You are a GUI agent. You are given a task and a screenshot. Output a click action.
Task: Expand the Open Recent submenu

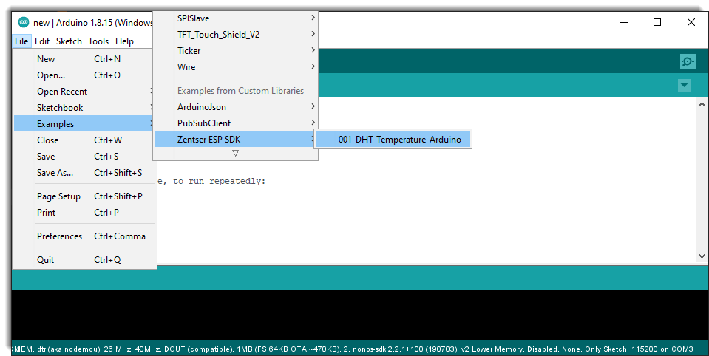click(84, 92)
